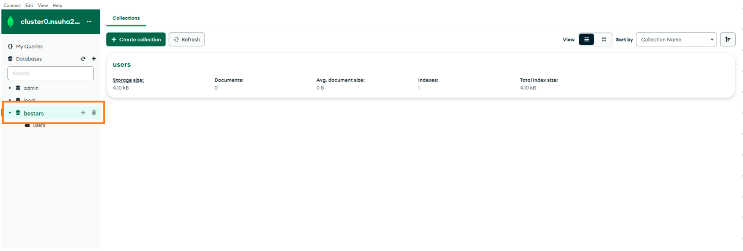Click the Create collection button
Viewport: 743px width, 251px height.
point(136,40)
